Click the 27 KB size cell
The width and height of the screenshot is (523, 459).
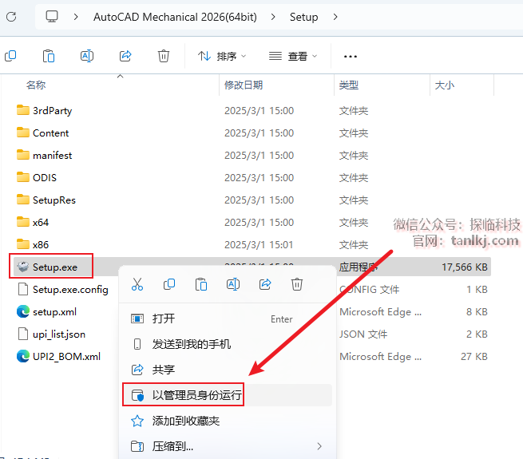[474, 356]
